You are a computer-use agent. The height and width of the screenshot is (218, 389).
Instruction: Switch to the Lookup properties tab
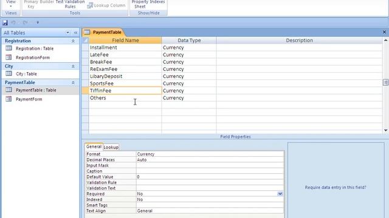click(x=111, y=147)
